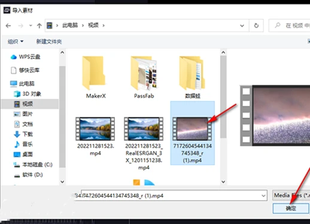Open 下载 in the sidebar

(x=28, y=134)
